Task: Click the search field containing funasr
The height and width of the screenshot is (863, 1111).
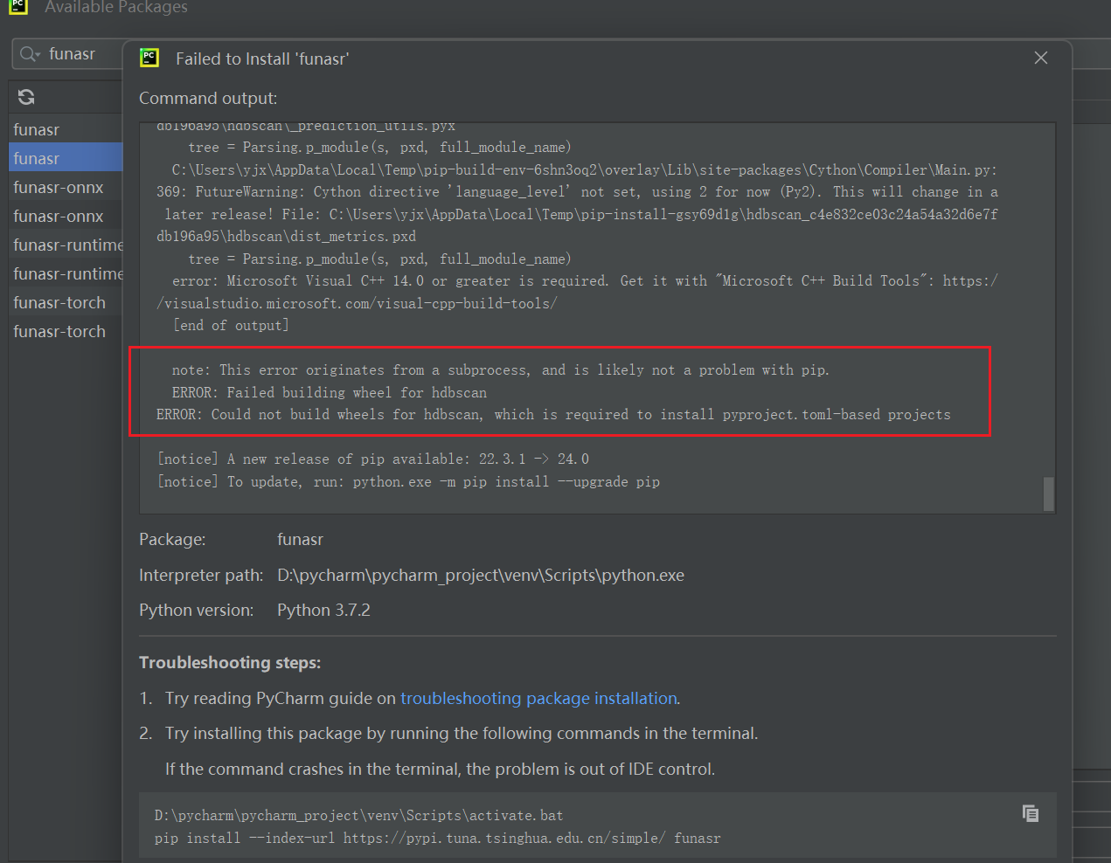Action: [68, 54]
